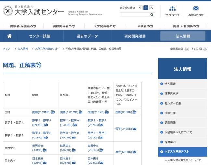Image resolution: width=211 pixels, height=165 pixels.
Task: Set text size to large 大
Action: point(152,8)
